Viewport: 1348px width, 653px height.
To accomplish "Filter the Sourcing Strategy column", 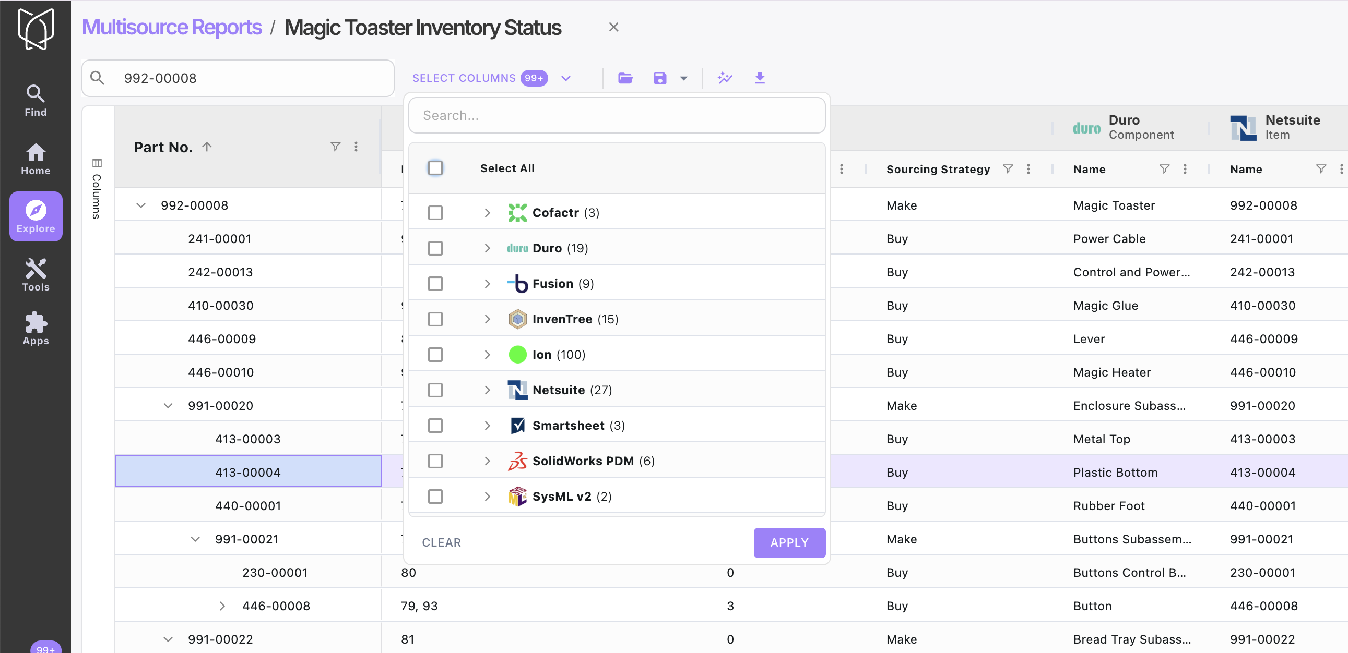I will 1007,169.
